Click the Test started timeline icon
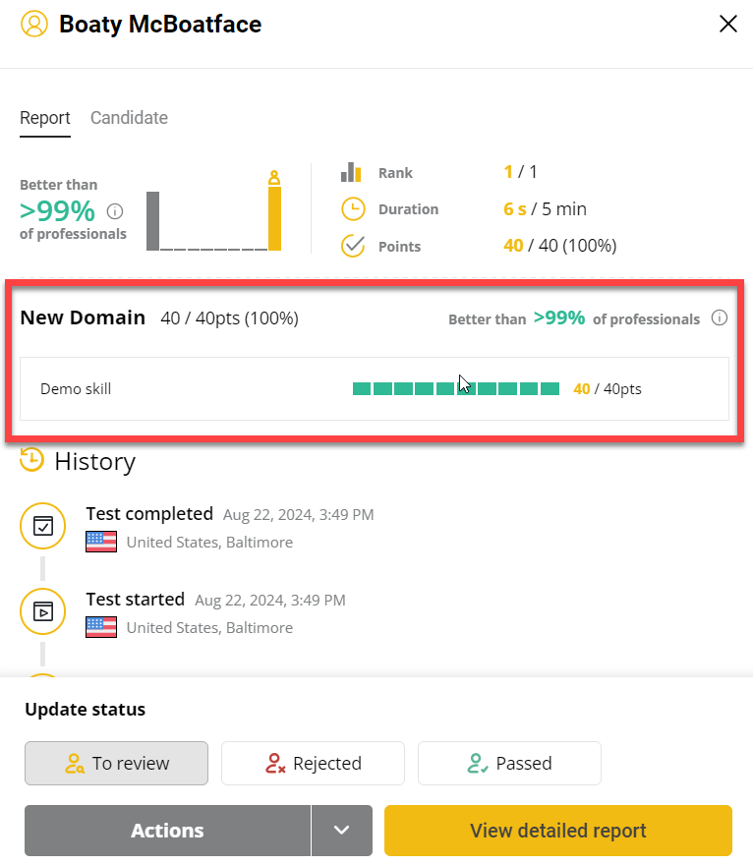The image size is (753, 865). click(42, 611)
